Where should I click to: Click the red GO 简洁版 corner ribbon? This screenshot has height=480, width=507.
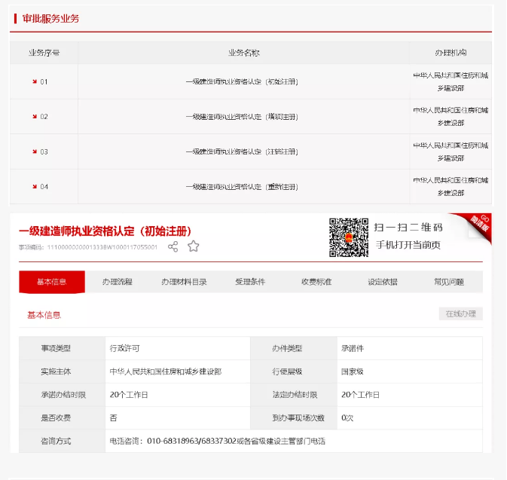(478, 225)
